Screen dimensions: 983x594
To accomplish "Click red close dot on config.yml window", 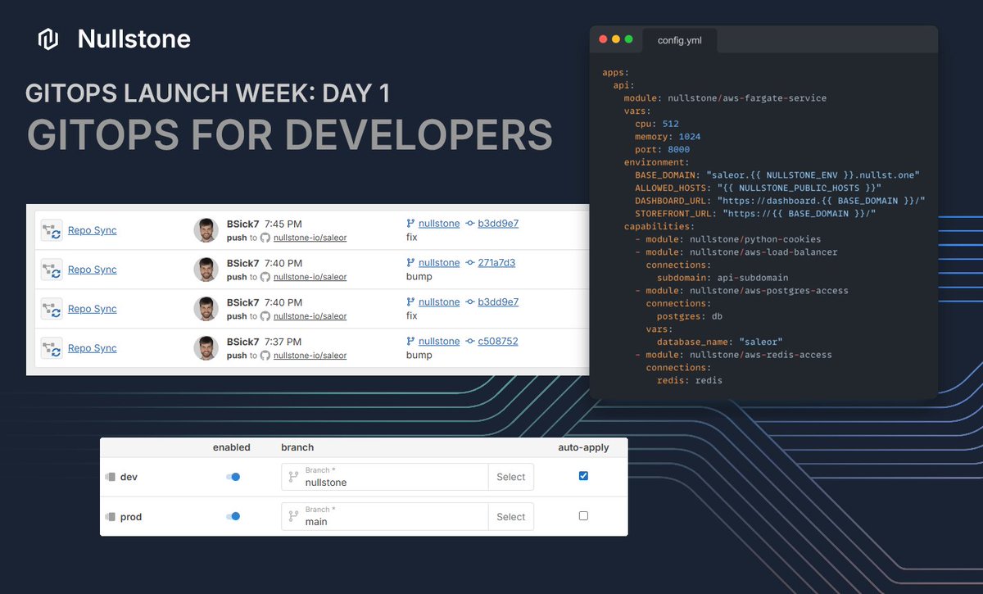I will point(603,39).
